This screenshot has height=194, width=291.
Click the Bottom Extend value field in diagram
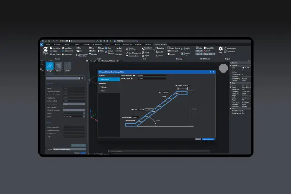pyautogui.click(x=135, y=117)
